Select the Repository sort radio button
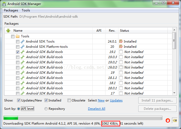This screenshot has height=129, width=181. (x=46, y=109)
